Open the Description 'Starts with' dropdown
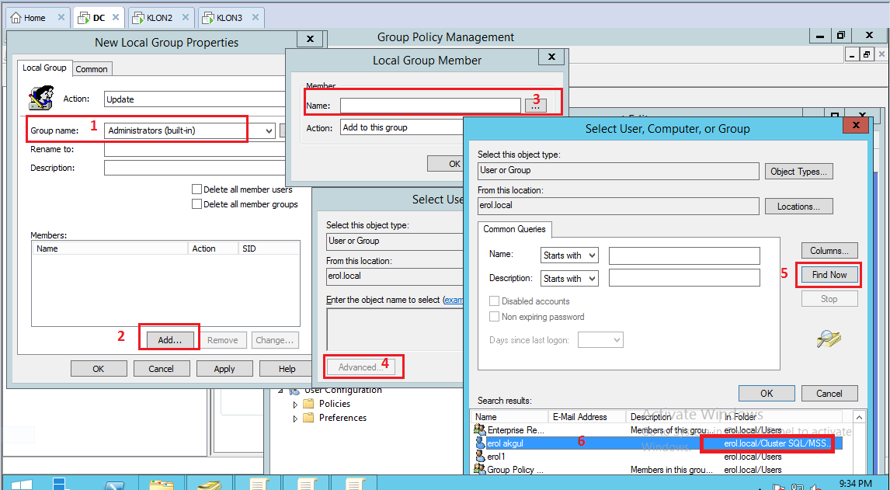Viewport: 890px width, 490px height. pyautogui.click(x=570, y=279)
